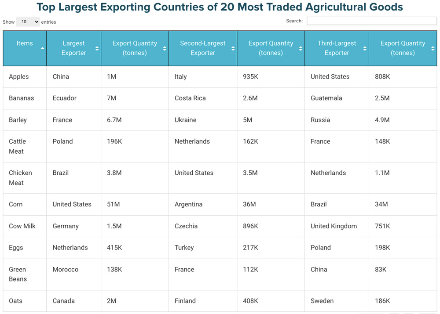Select the United Kingdom cell

point(334,226)
